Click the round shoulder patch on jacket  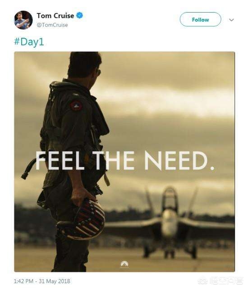76,106
